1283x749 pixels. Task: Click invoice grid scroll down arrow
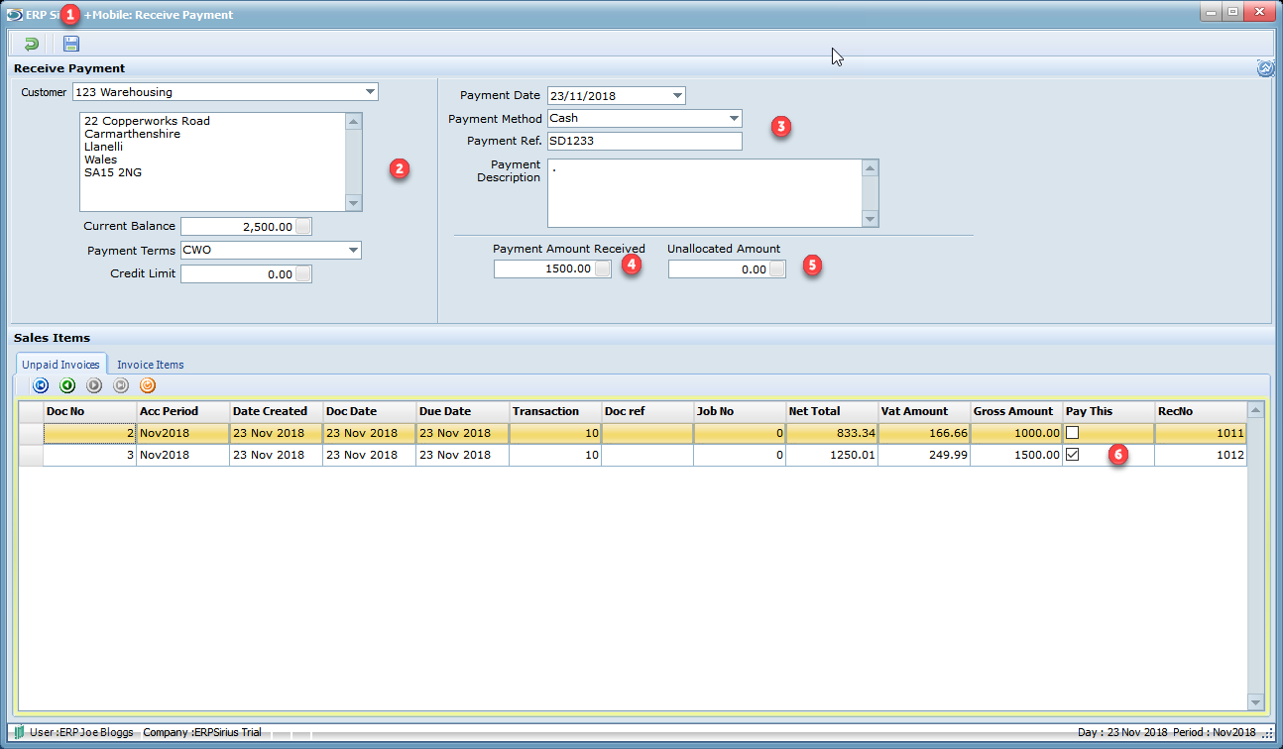click(1256, 702)
